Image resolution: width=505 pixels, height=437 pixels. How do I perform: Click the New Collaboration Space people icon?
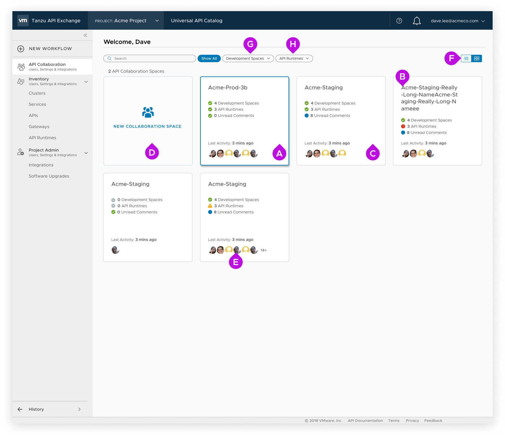[148, 112]
